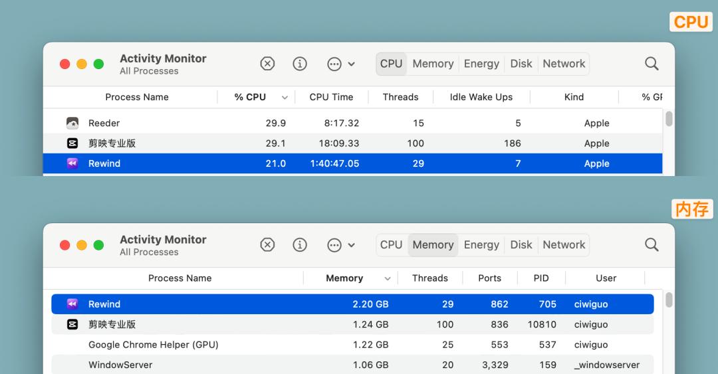Sort by Kind column

click(574, 97)
